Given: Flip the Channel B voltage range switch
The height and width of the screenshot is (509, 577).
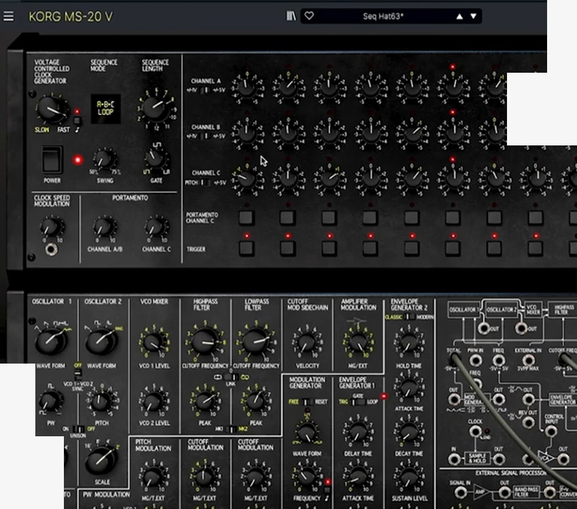Looking at the screenshot, I should [x=207, y=136].
